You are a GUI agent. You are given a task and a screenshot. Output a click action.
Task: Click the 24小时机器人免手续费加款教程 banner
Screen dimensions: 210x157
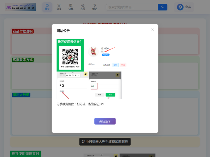[x=105, y=142]
